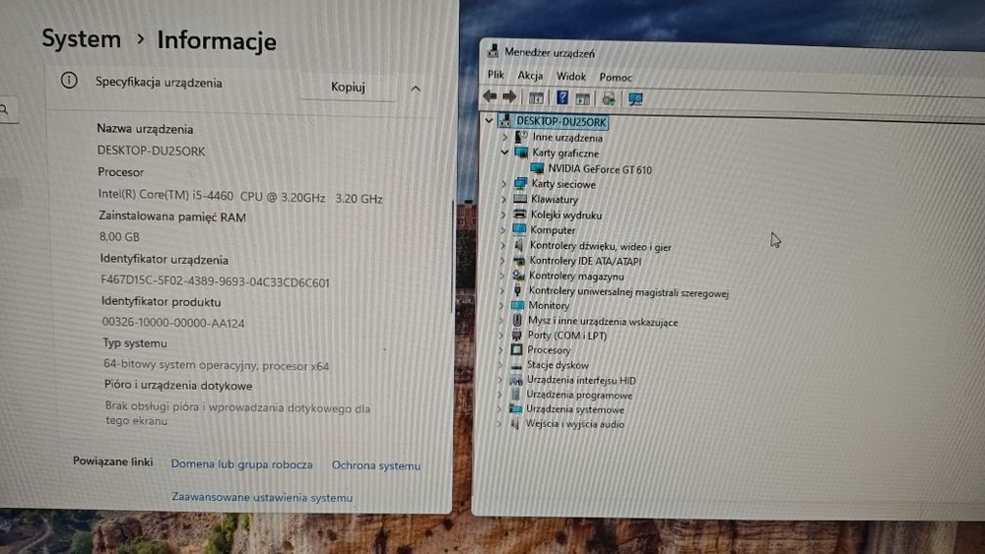Select Urządzenia interfejsu HID entry
985x554 pixels.
coord(581,380)
